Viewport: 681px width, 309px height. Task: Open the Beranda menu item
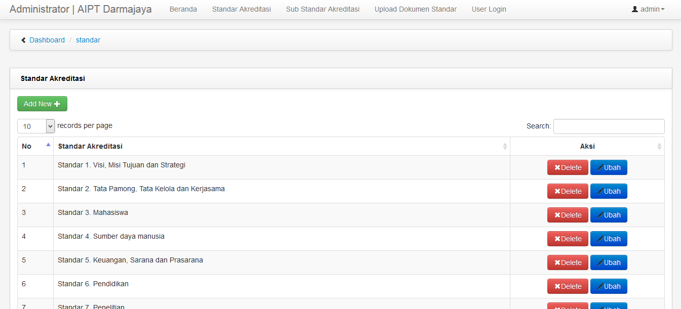click(183, 9)
